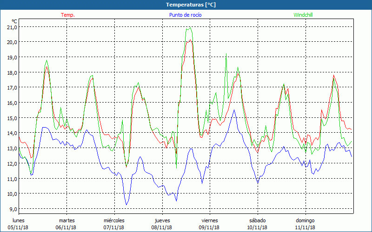Click the green Windchill peak above 20 on jueves

(190, 28)
